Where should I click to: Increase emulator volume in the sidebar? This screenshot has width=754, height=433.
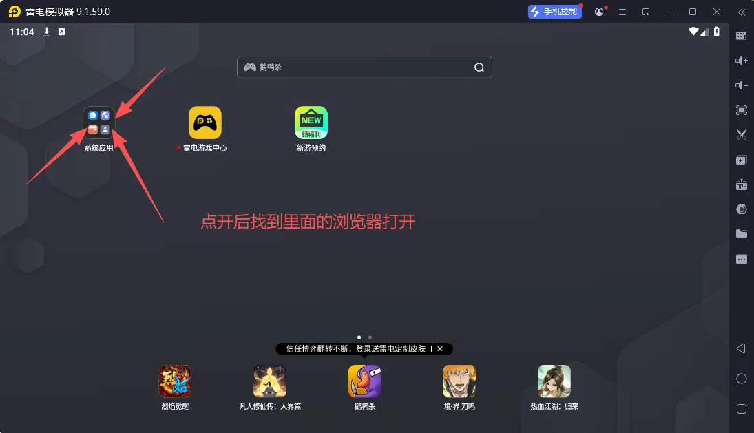tap(741, 61)
